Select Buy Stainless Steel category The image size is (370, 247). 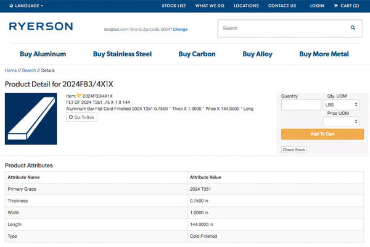tap(122, 54)
